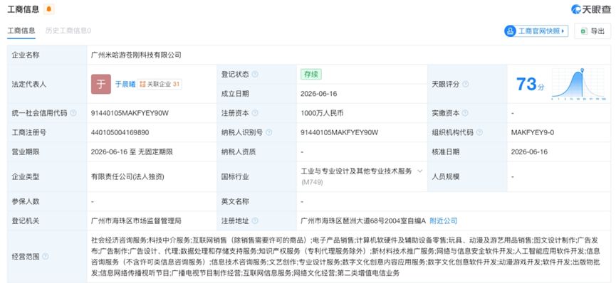Open the 附近公司 link
This screenshot has height=283, width=616.
tap(443, 221)
